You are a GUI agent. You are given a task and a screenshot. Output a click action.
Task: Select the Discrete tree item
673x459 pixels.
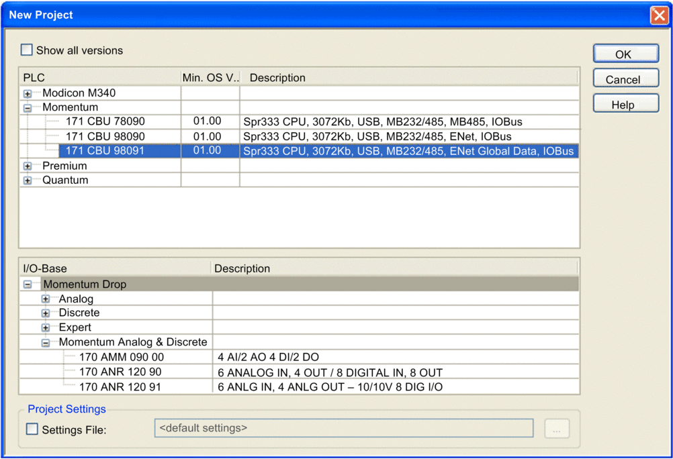tap(79, 313)
